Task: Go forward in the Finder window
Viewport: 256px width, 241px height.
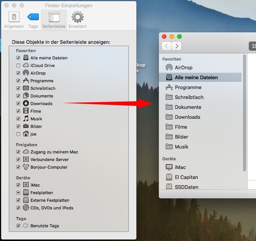Action: click(176, 46)
